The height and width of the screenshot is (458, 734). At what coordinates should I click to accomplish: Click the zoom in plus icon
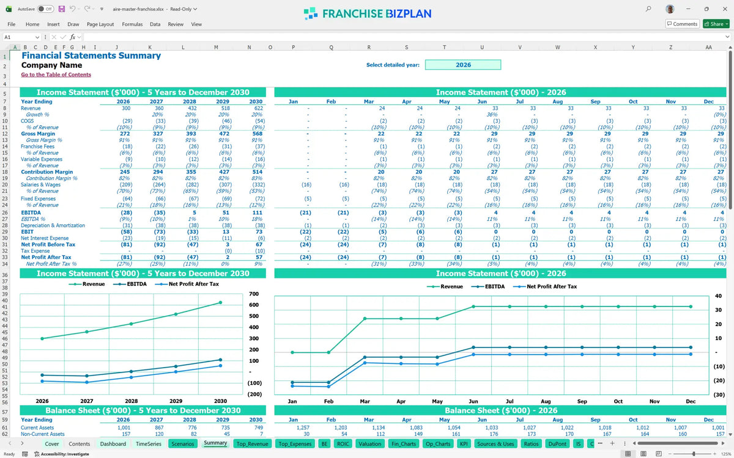pos(715,454)
